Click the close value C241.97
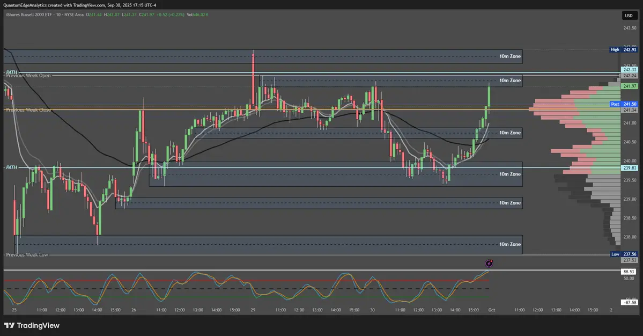Image resolution: width=643 pixels, height=336 pixels. [x=146, y=15]
